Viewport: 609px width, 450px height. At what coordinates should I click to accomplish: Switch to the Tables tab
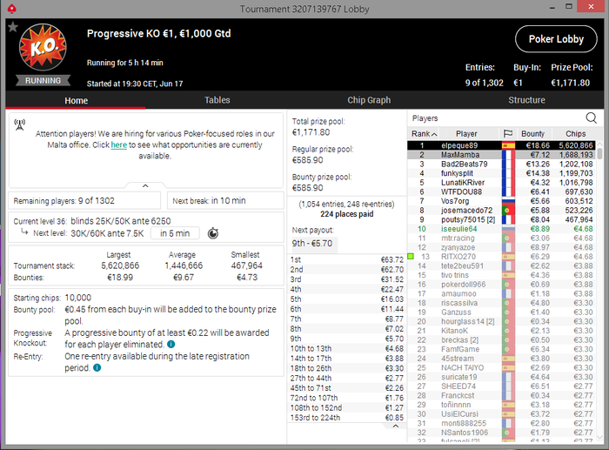click(217, 100)
